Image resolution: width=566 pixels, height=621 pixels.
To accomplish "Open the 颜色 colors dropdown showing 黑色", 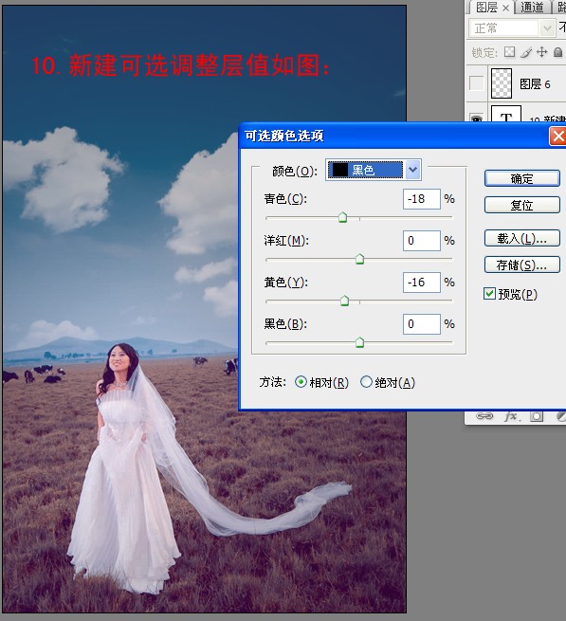I will pyautogui.click(x=373, y=170).
